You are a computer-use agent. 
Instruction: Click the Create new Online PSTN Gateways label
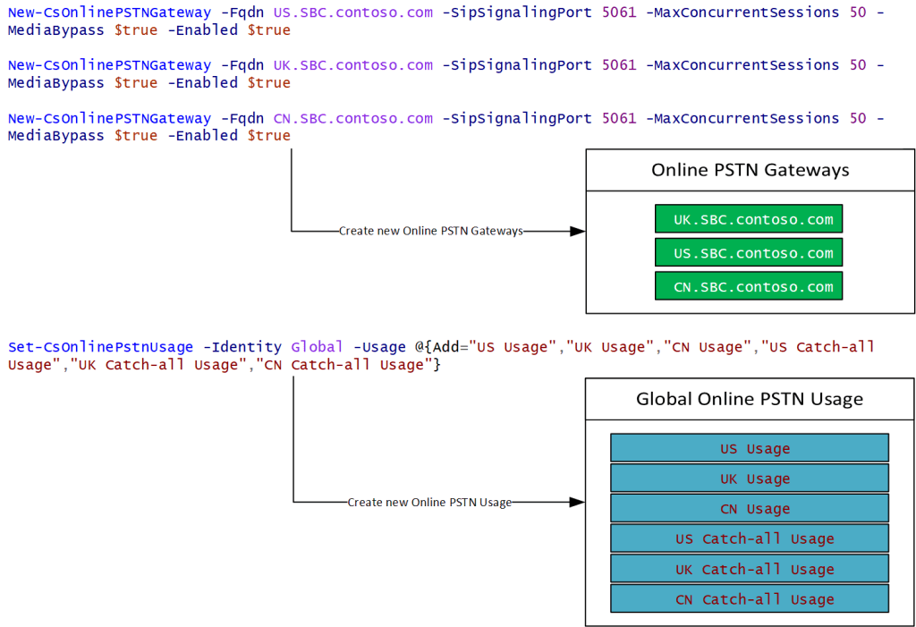[430, 231]
